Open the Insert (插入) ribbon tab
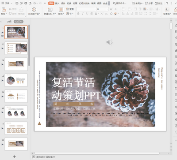The image size is (177, 160). pyautogui.click(x=57, y=3)
